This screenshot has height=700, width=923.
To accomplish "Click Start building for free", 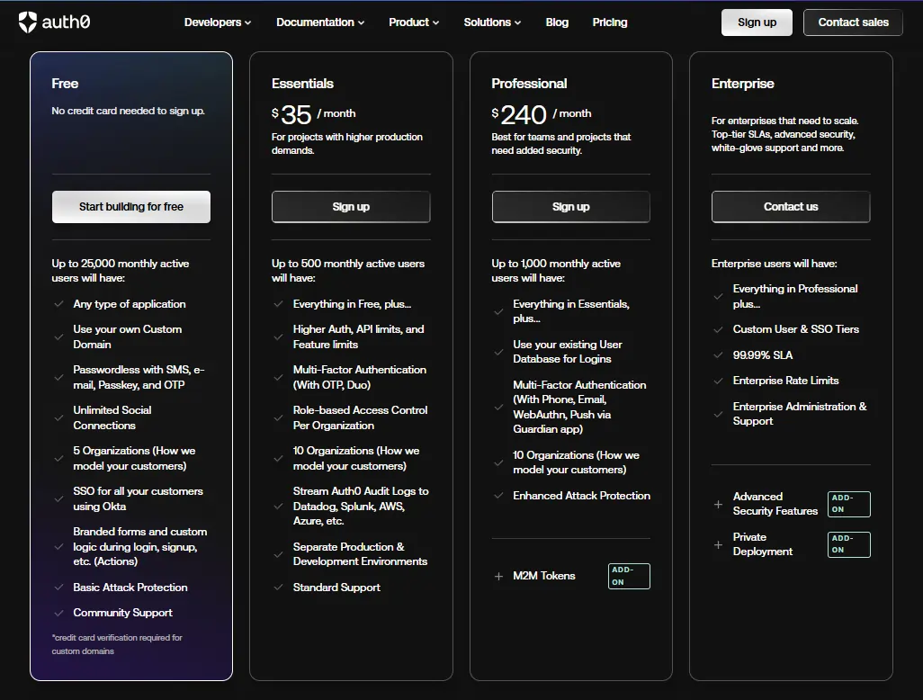I will click(x=131, y=207).
